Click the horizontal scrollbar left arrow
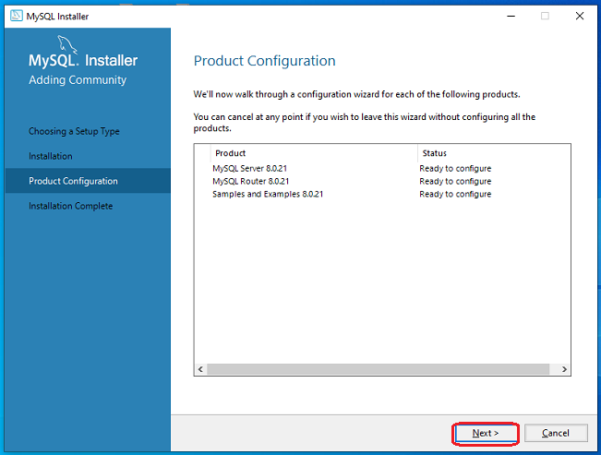Screen dimensions: 601x455 pos(200,369)
